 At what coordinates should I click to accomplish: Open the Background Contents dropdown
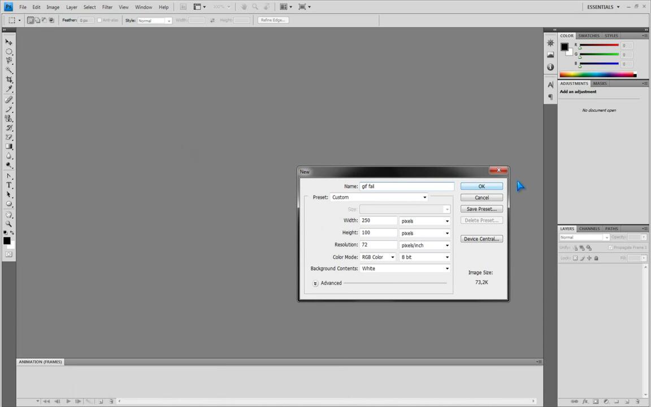405,269
